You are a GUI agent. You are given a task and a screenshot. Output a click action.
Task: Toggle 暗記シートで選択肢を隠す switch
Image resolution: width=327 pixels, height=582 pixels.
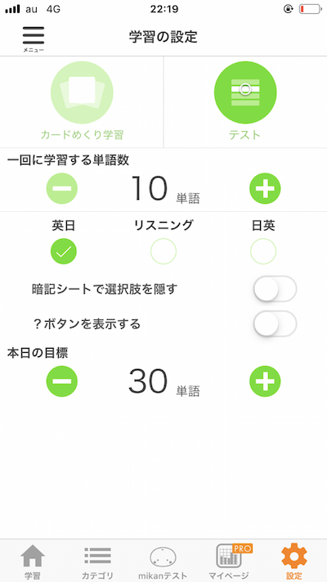pyautogui.click(x=275, y=289)
